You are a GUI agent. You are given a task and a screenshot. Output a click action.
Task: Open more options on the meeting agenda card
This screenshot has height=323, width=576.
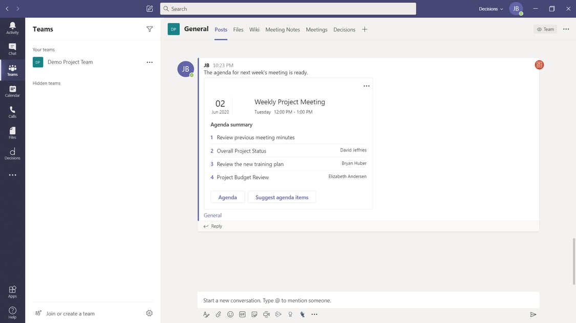click(x=366, y=85)
